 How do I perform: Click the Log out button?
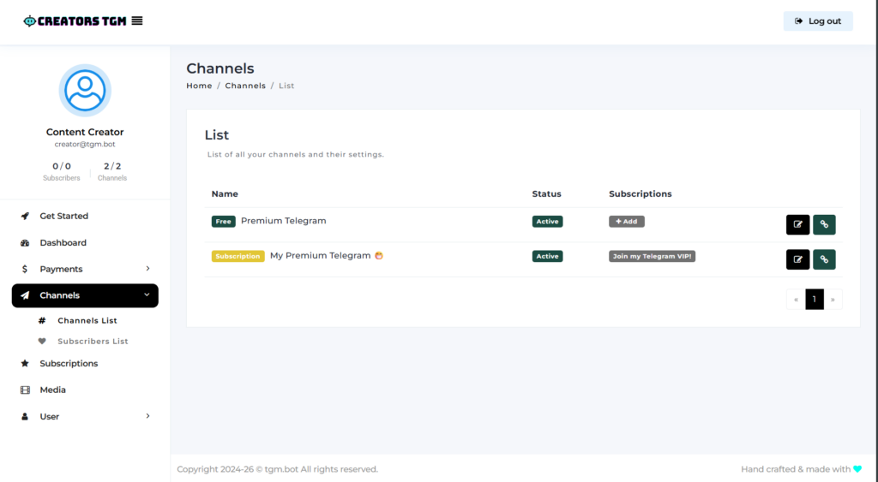tap(818, 21)
